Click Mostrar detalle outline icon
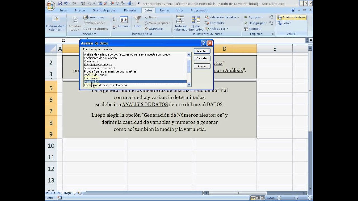The height and width of the screenshot is (201, 358). click(x=271, y=17)
